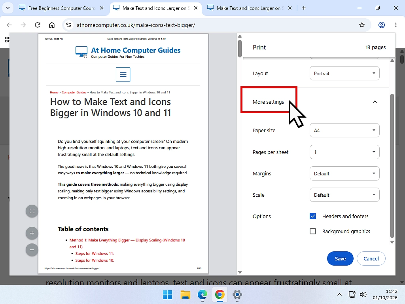Zoom in the print preview

coord(32,233)
